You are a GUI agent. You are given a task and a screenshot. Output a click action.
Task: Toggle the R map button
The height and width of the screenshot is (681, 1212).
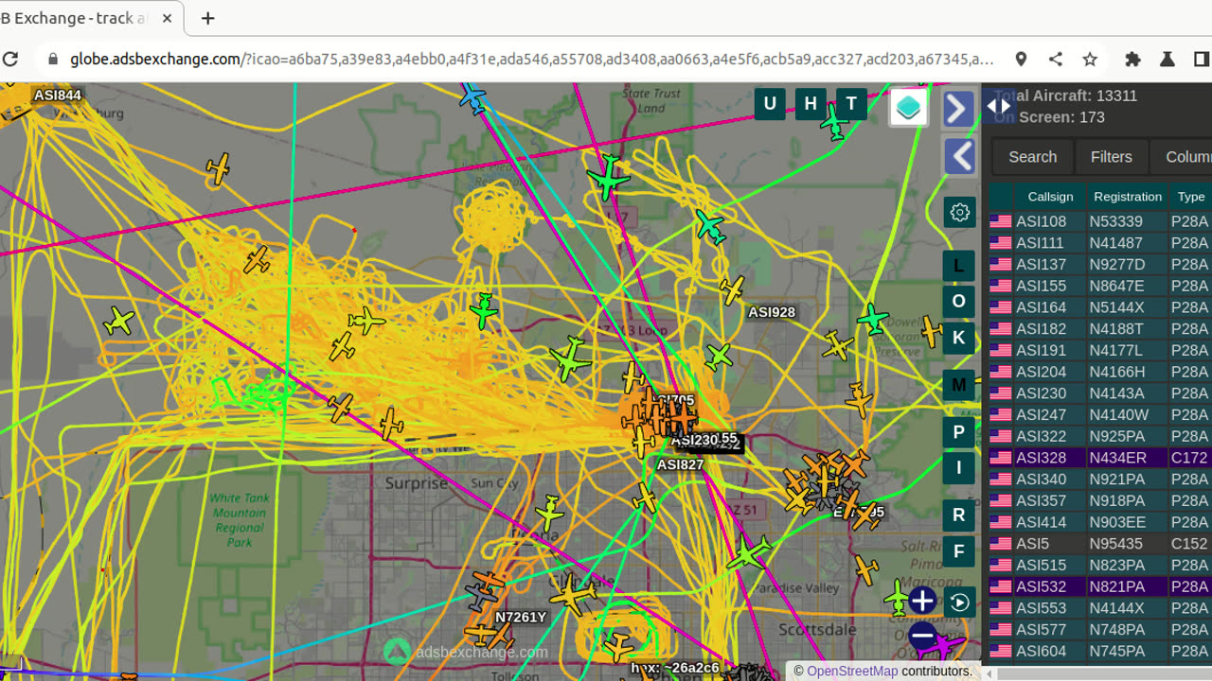click(x=958, y=515)
